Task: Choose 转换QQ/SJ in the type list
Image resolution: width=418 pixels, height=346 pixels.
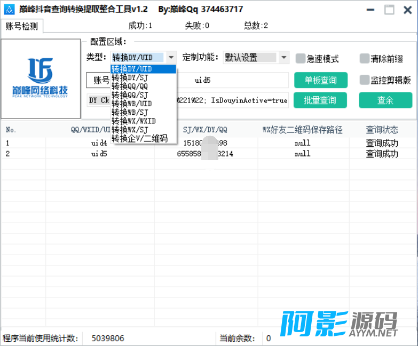Action: tap(130, 95)
